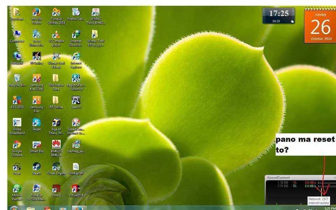
Task: Select the UniKey.dll file icon
Action: pyautogui.click(x=76, y=169)
